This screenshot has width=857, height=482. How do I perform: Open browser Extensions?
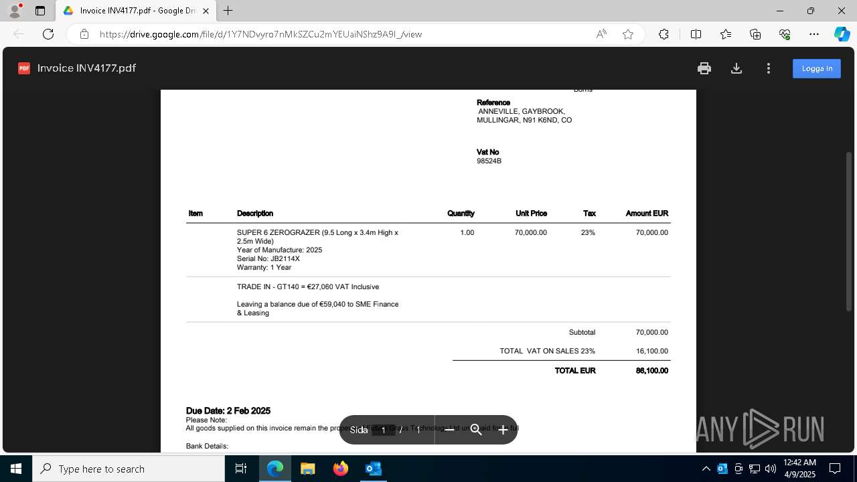tap(664, 34)
